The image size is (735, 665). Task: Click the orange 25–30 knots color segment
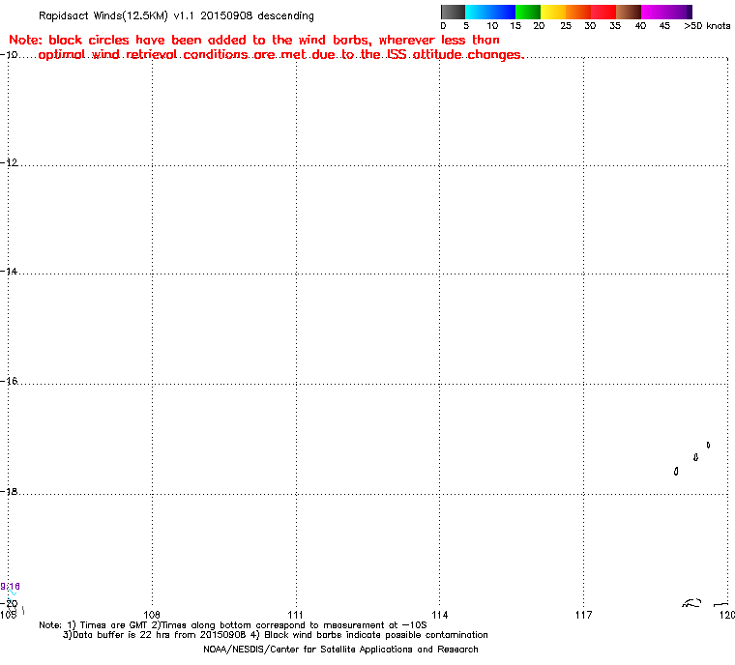[578, 12]
